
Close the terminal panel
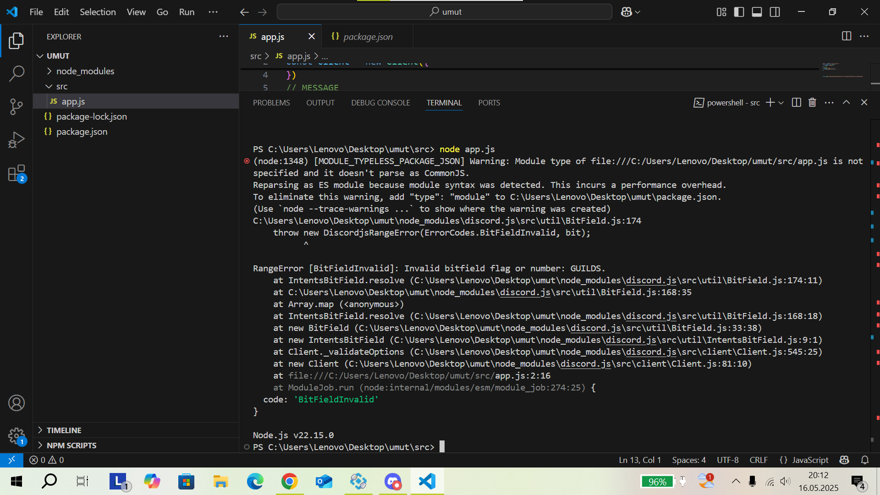[864, 103]
